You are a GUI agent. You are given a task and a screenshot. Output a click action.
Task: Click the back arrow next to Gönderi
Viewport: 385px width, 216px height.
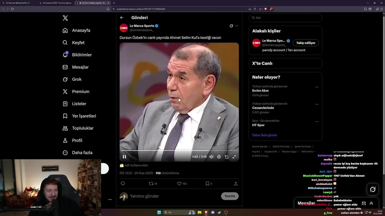pyautogui.click(x=122, y=18)
